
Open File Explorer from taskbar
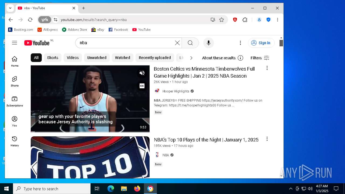coord(124,189)
